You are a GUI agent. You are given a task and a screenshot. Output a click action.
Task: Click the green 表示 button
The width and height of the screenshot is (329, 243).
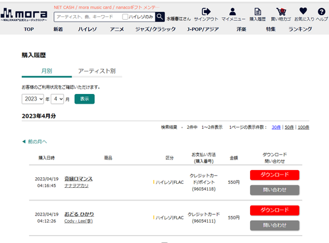click(84, 99)
